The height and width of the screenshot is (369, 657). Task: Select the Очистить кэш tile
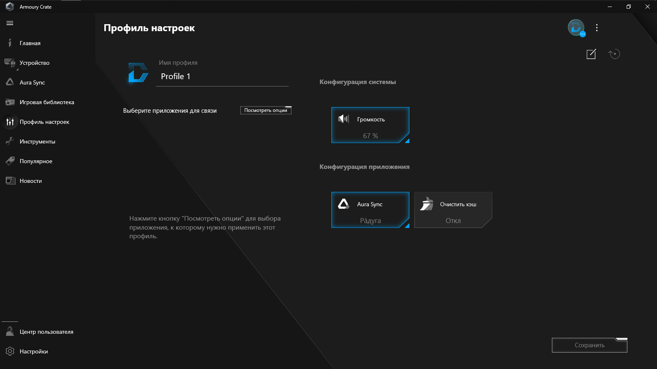click(453, 210)
